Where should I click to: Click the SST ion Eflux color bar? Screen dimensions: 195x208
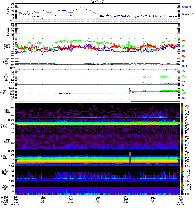pyautogui.click(x=182, y=111)
